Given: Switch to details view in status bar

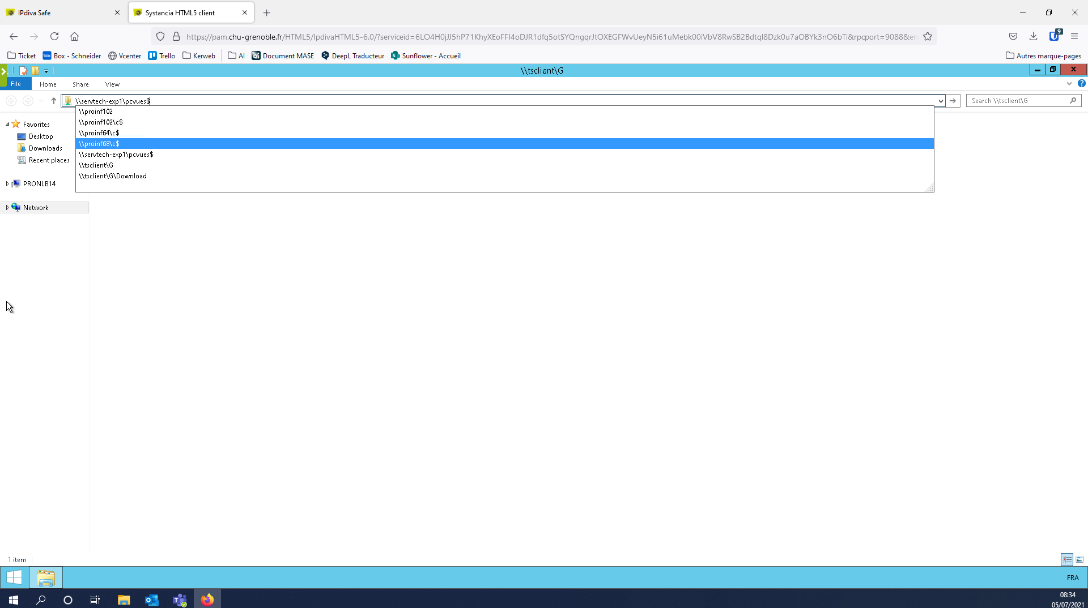Looking at the screenshot, I should pos(1066,559).
